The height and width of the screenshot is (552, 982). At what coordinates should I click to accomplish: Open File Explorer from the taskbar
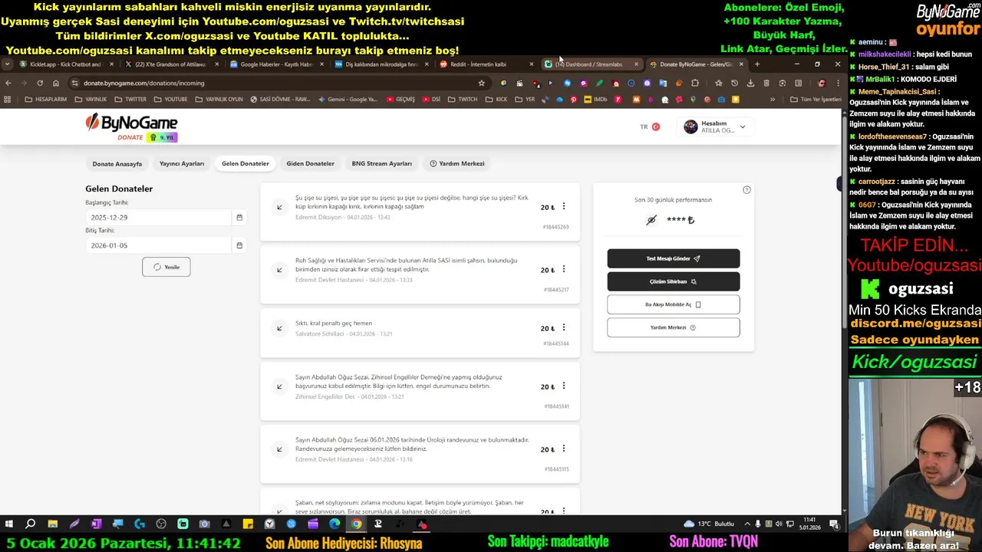(x=52, y=524)
